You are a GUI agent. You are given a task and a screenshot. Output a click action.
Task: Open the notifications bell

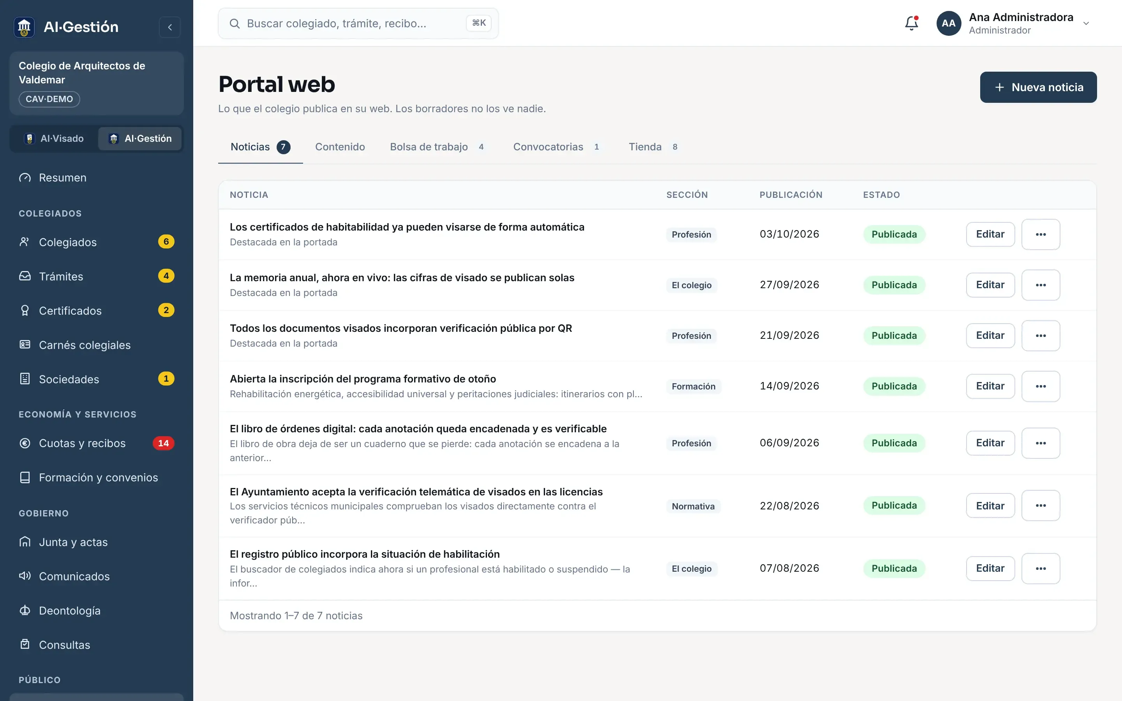coord(911,23)
